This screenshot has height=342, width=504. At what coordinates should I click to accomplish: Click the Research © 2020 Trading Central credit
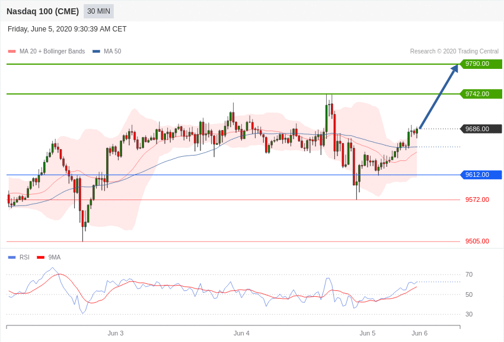[454, 52]
